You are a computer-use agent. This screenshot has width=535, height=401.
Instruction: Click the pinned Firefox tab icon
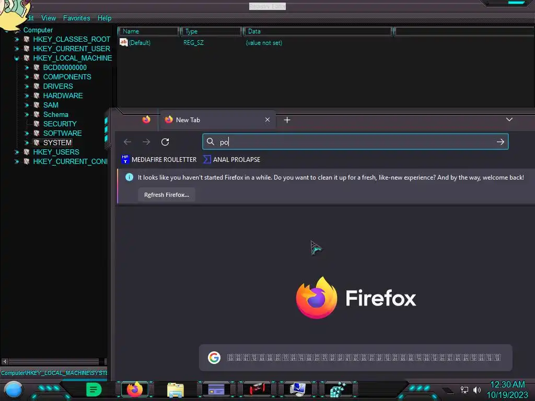coord(146,120)
